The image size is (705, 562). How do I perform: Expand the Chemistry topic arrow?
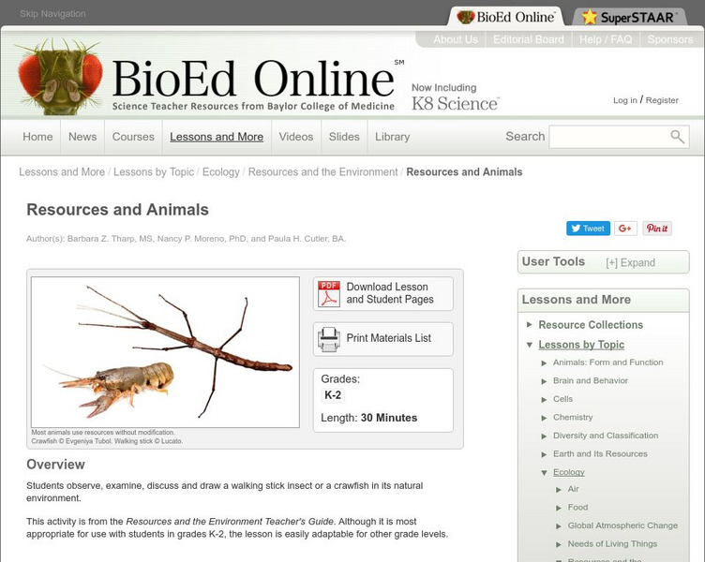544,418
